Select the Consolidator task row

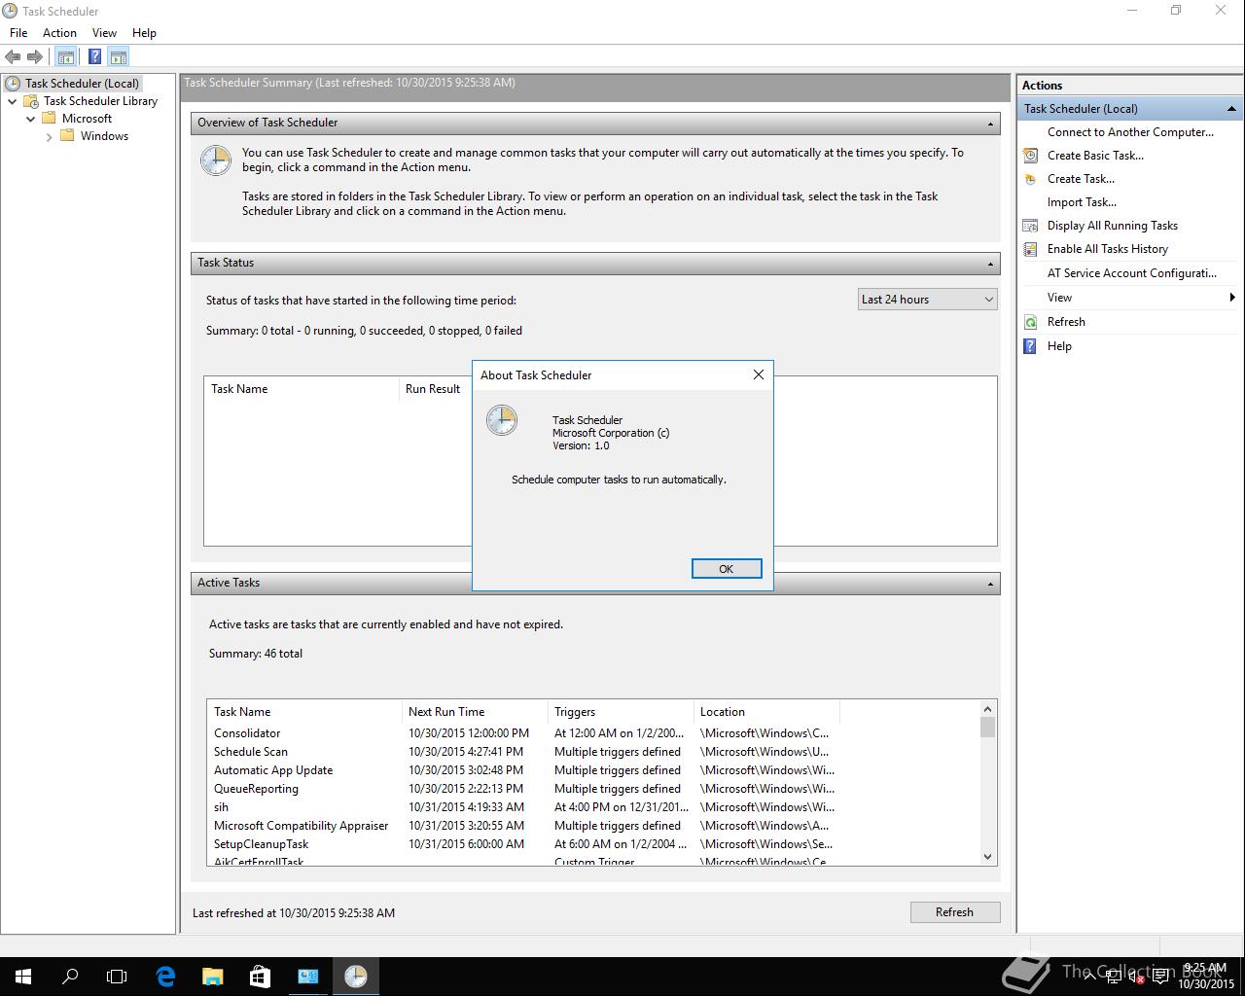pyautogui.click(x=522, y=733)
